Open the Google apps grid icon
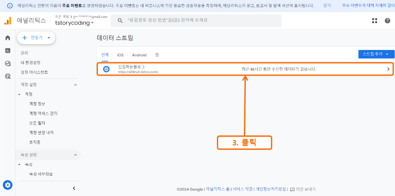The height and width of the screenshot is (196, 395). pos(374,20)
